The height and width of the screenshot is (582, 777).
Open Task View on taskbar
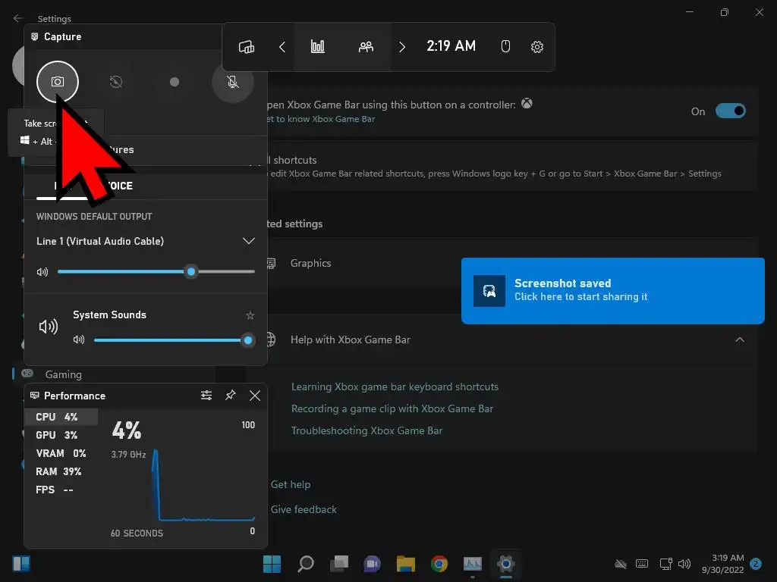[x=339, y=564]
